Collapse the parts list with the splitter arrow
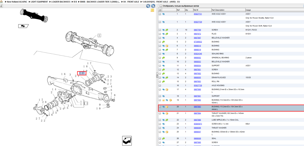The image size is (304, 146). click(x=157, y=75)
